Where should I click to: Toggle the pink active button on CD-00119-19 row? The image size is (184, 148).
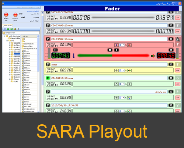click(x=178, y=84)
